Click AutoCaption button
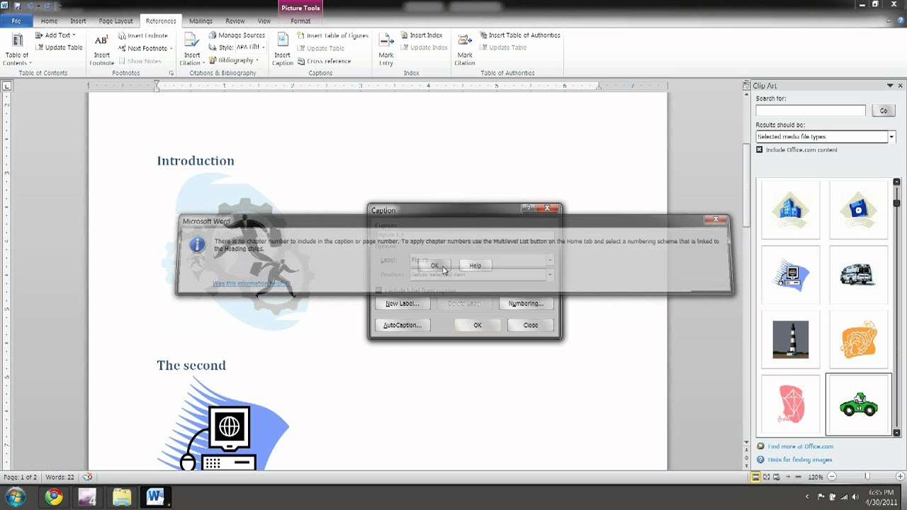 point(402,325)
